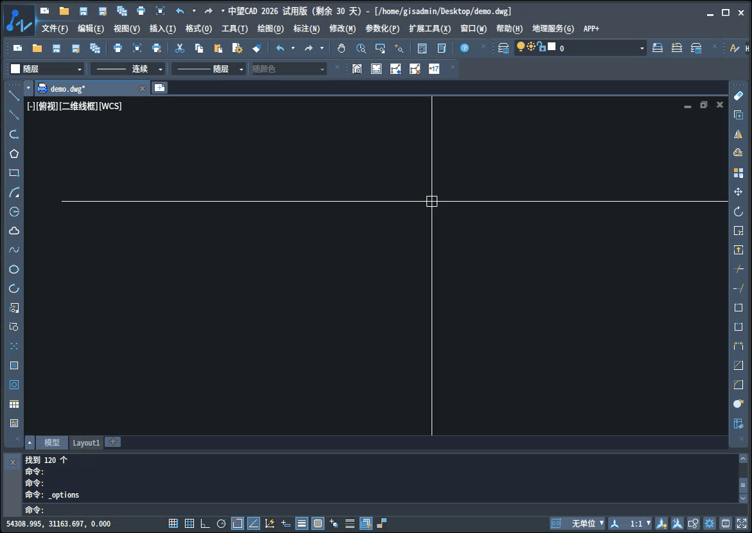Select the Rotate tool
Viewport: 752px width, 533px height.
point(738,211)
